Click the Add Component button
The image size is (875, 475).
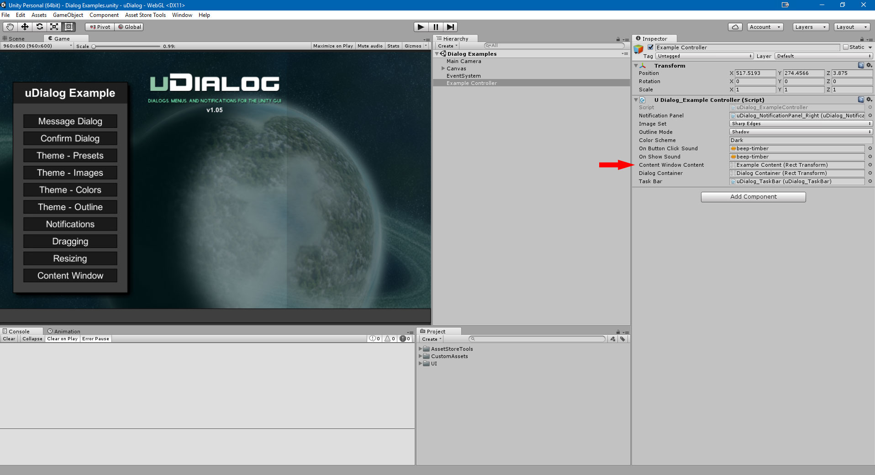tap(754, 197)
